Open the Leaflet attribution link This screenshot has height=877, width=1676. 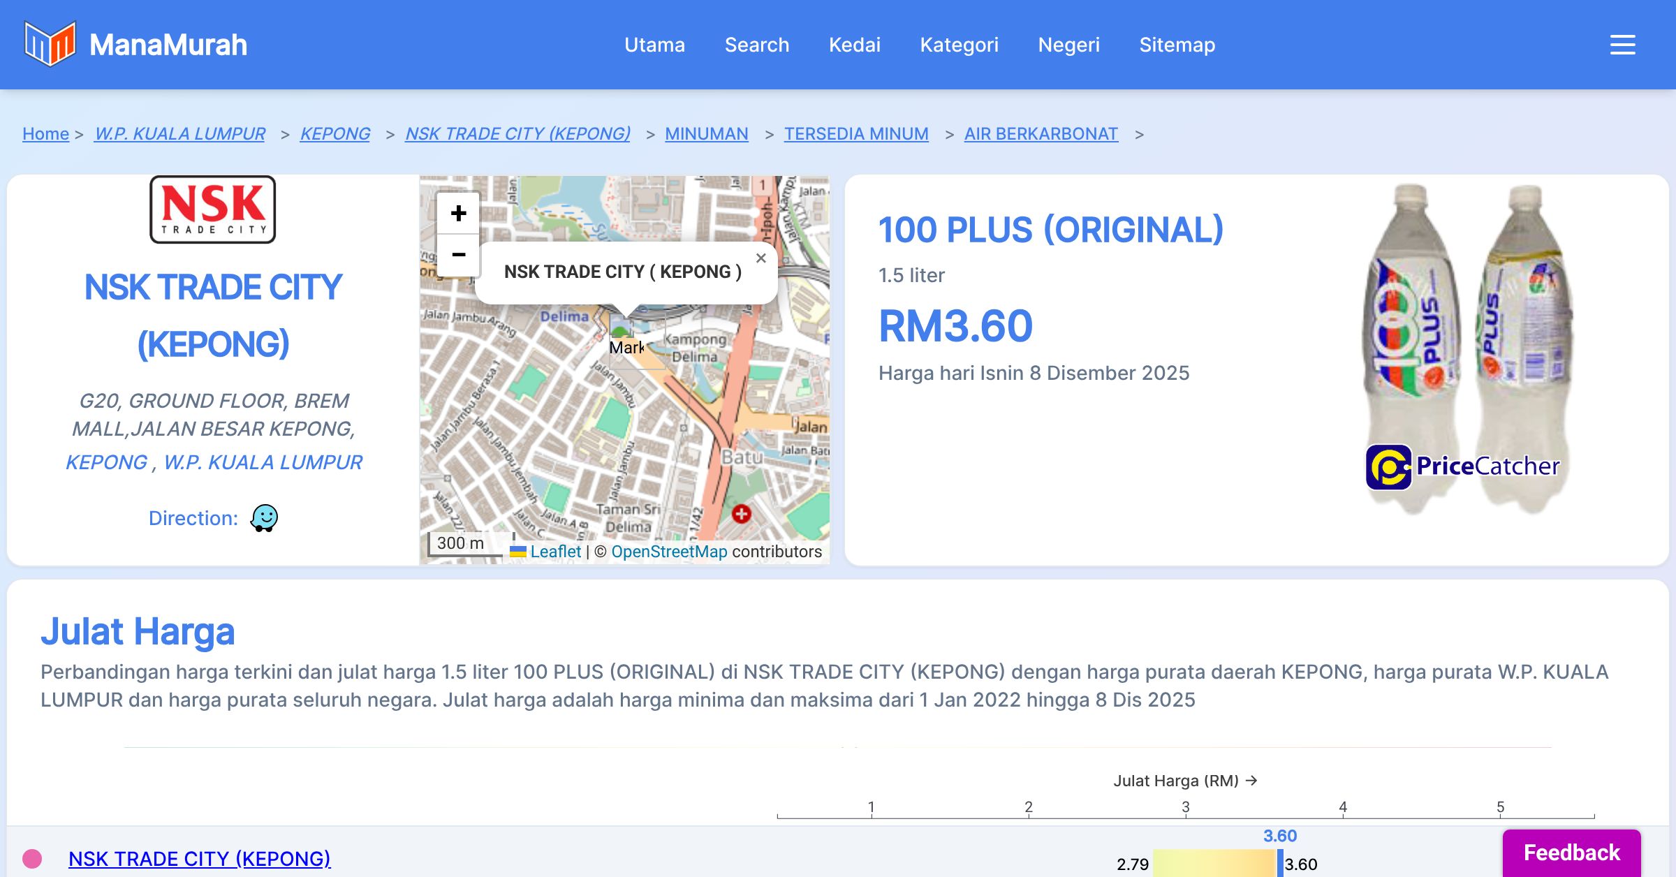coord(555,552)
